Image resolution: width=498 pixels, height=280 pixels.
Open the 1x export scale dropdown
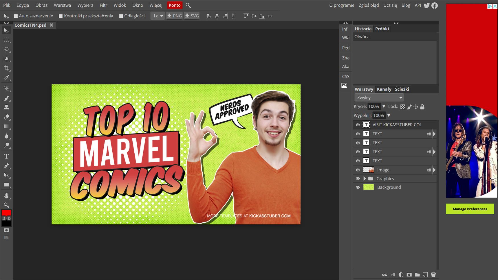click(x=158, y=16)
